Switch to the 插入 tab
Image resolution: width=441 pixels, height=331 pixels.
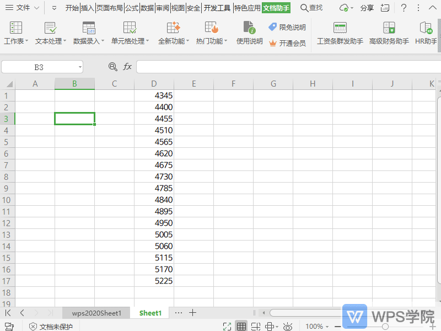(88, 8)
